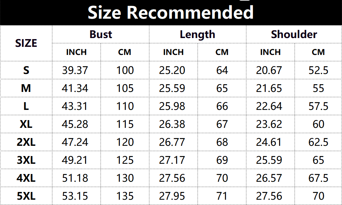Image resolution: width=342 pixels, height=205 pixels.
Task: Click the length inch value 27.95
Action: point(172,196)
